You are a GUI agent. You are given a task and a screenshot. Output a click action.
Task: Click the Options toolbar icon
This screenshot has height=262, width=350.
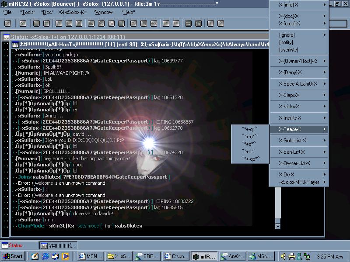coord(23,23)
